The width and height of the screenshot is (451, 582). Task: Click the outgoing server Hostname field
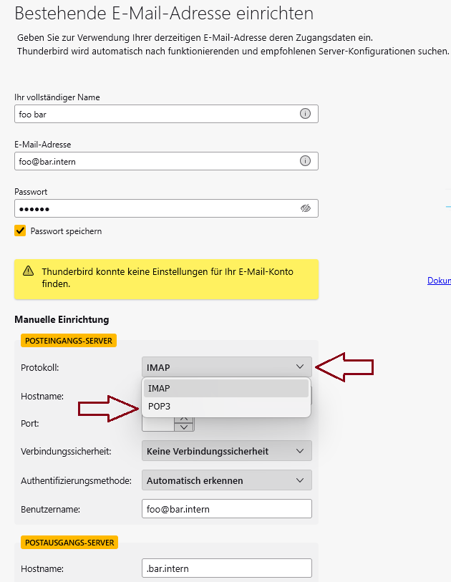[227, 568]
